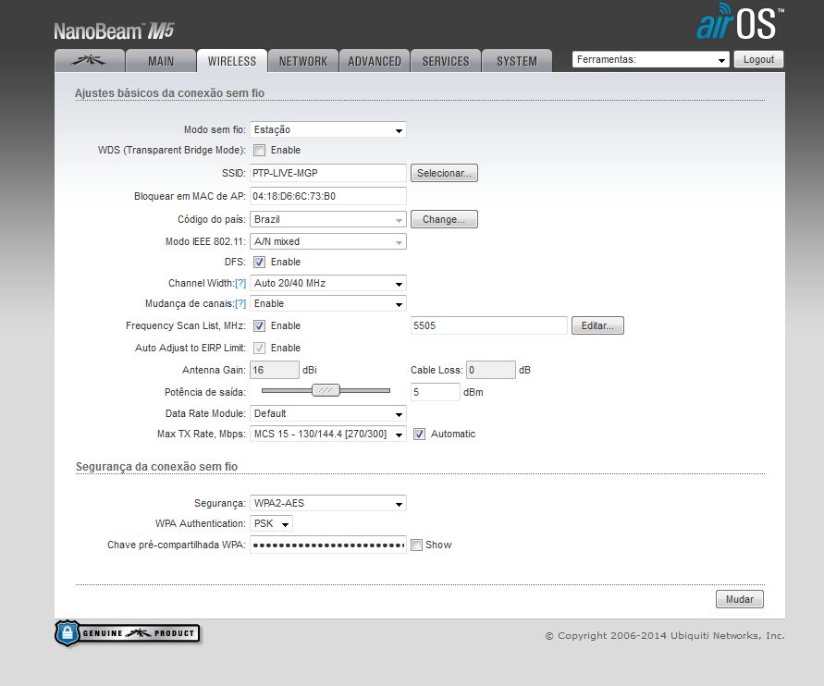
Task: Click the Change... country button
Action: [444, 219]
